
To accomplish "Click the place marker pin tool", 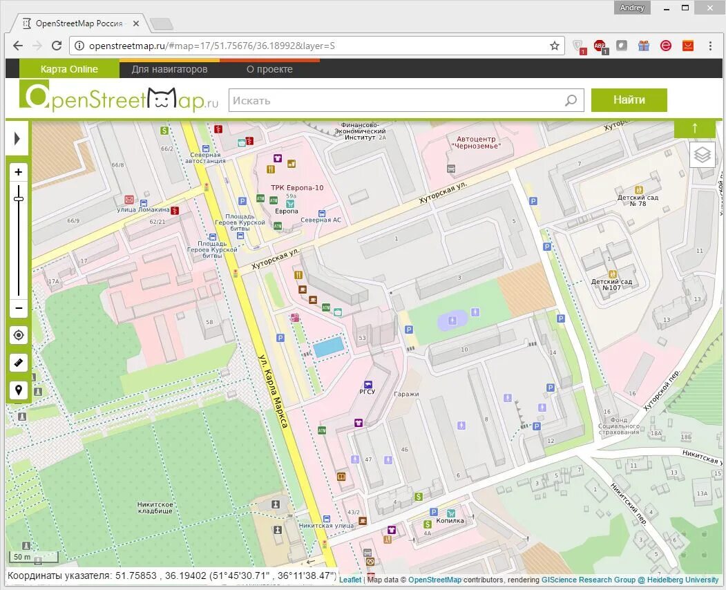I will pos(19,390).
